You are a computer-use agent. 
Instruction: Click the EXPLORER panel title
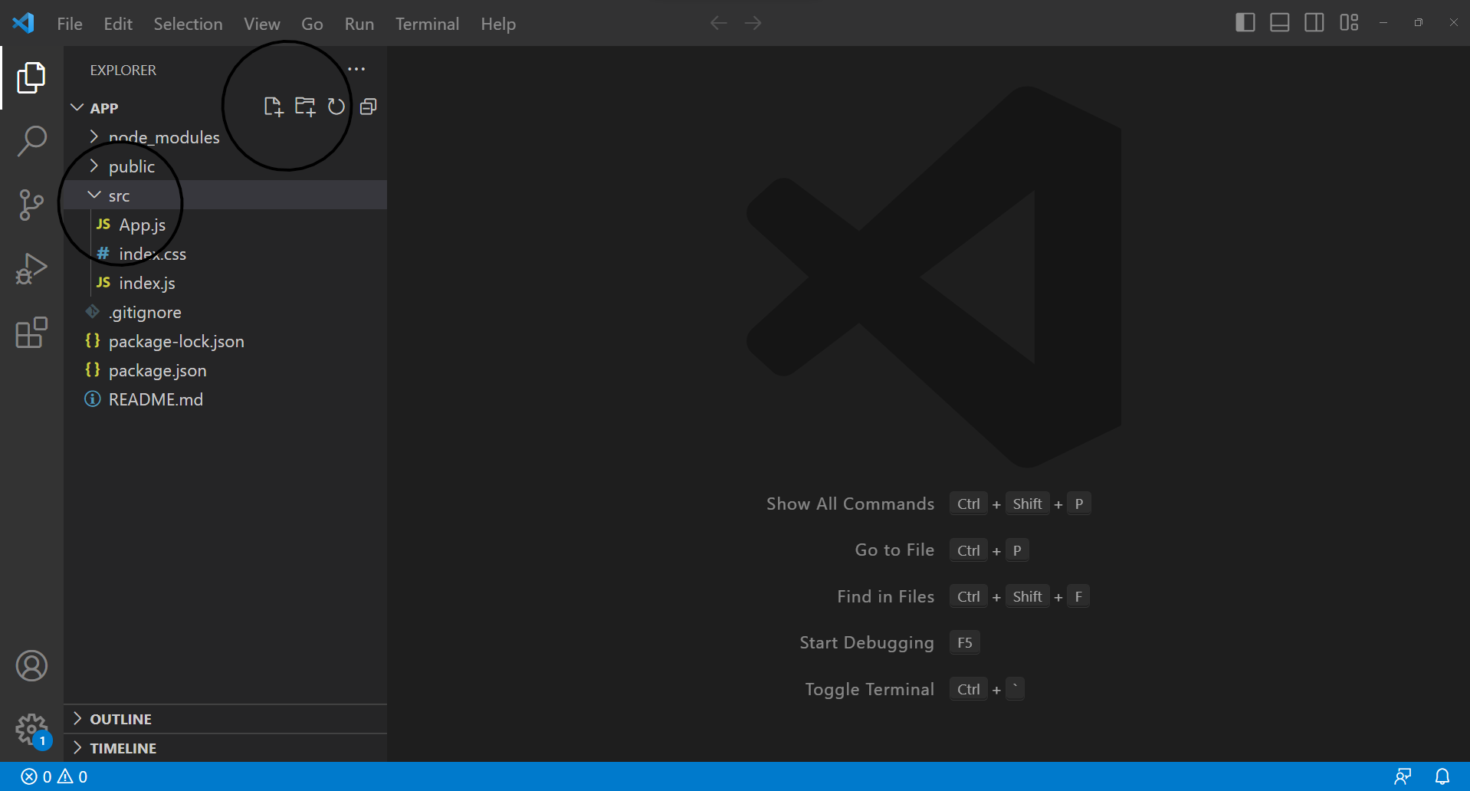[123, 70]
